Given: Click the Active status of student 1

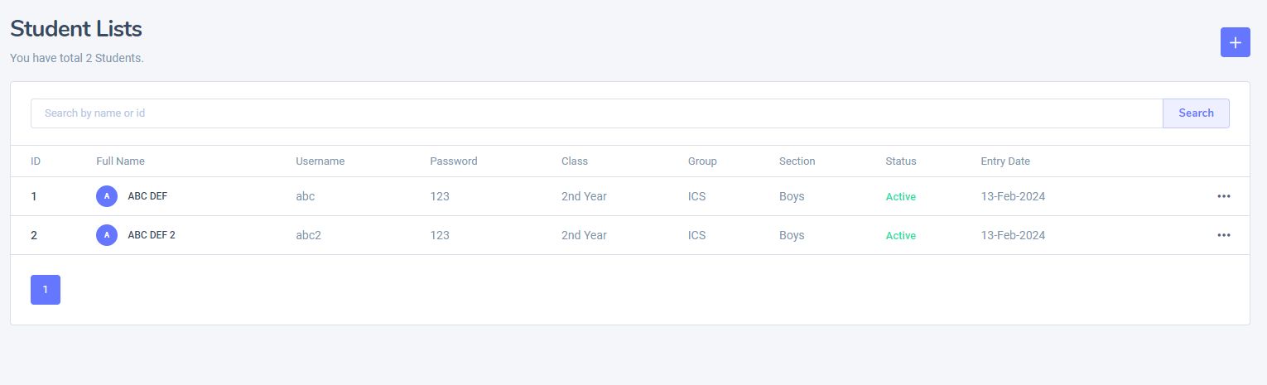Looking at the screenshot, I should coord(900,197).
